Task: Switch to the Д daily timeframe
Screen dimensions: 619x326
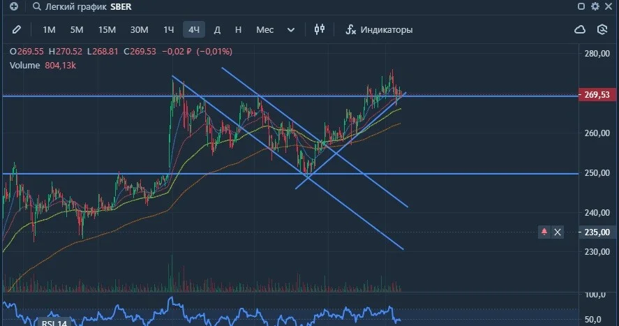Action: (x=217, y=29)
